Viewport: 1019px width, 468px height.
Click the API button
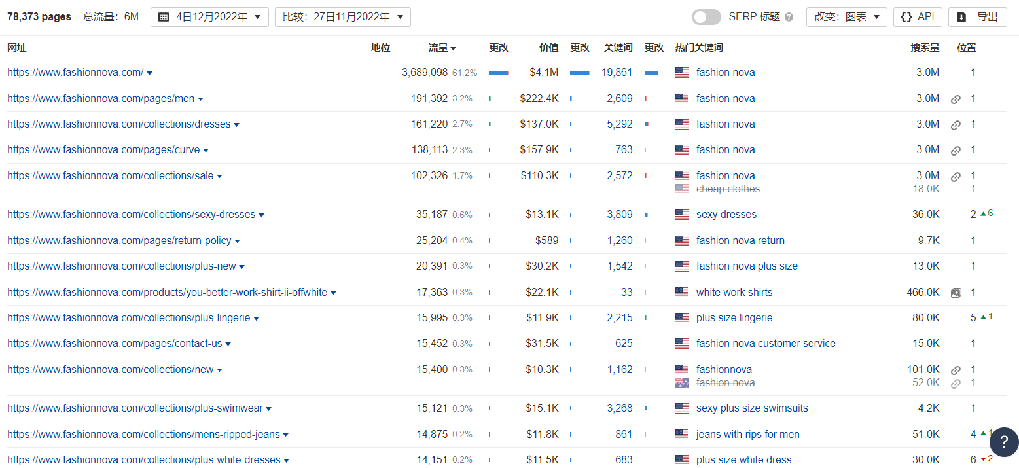(x=918, y=17)
